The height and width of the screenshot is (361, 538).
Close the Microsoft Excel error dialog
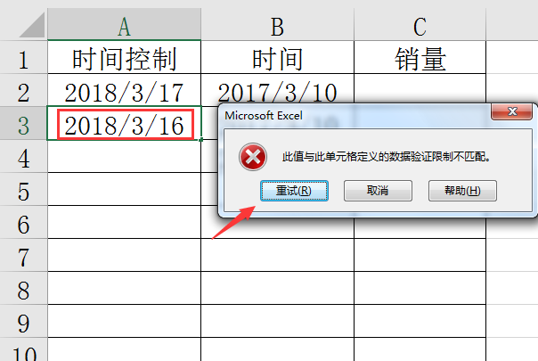coord(512,111)
